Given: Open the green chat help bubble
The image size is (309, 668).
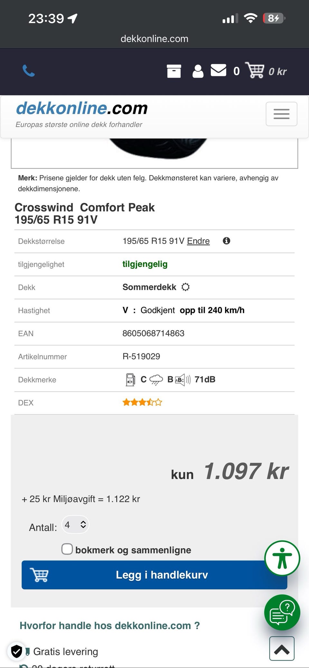Looking at the screenshot, I should [282, 612].
